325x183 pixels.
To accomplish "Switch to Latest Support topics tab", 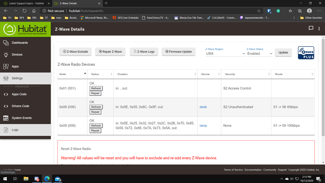I will point(26,3).
